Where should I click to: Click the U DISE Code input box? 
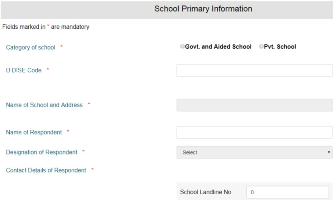[x=254, y=70]
